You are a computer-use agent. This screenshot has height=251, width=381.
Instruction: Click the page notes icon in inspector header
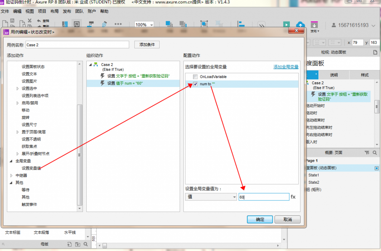point(375,52)
